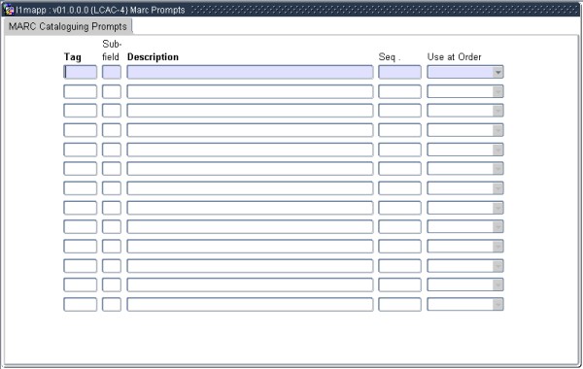Focus the Seq field in second row
583x369 pixels.
(x=399, y=91)
